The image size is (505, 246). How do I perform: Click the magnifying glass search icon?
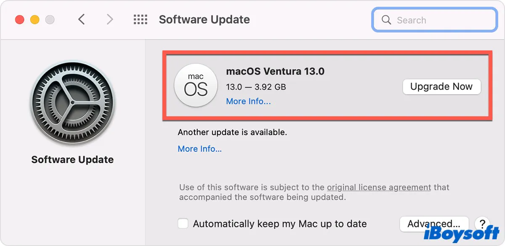(x=386, y=20)
